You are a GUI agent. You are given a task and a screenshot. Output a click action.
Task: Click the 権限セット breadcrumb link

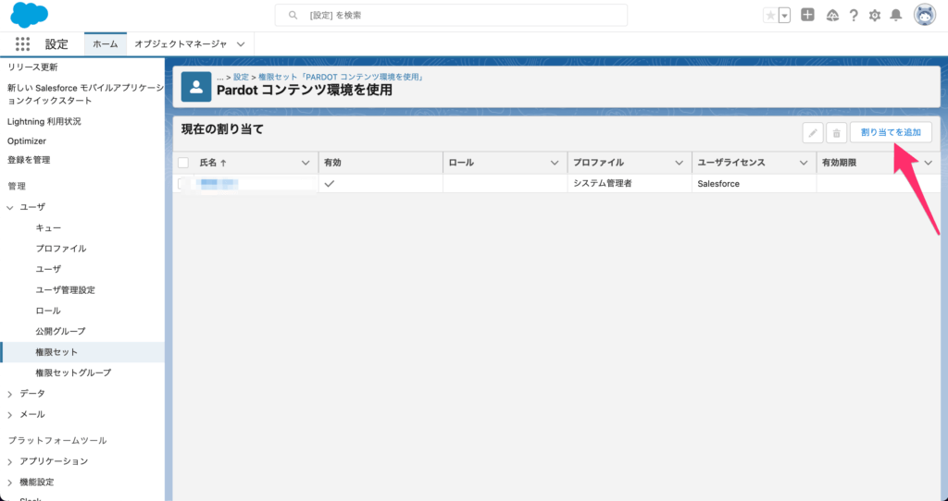click(x=341, y=78)
